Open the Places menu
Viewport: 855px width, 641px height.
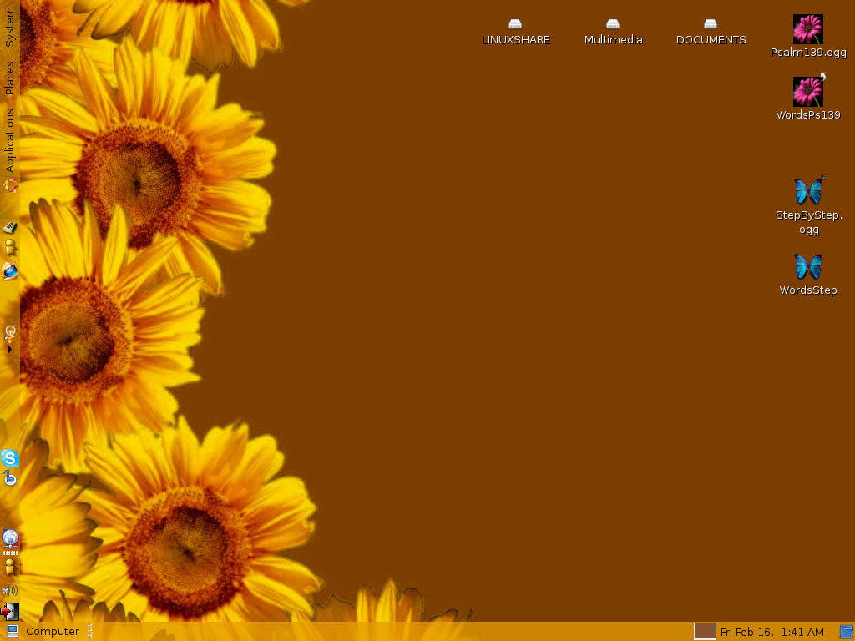point(10,78)
